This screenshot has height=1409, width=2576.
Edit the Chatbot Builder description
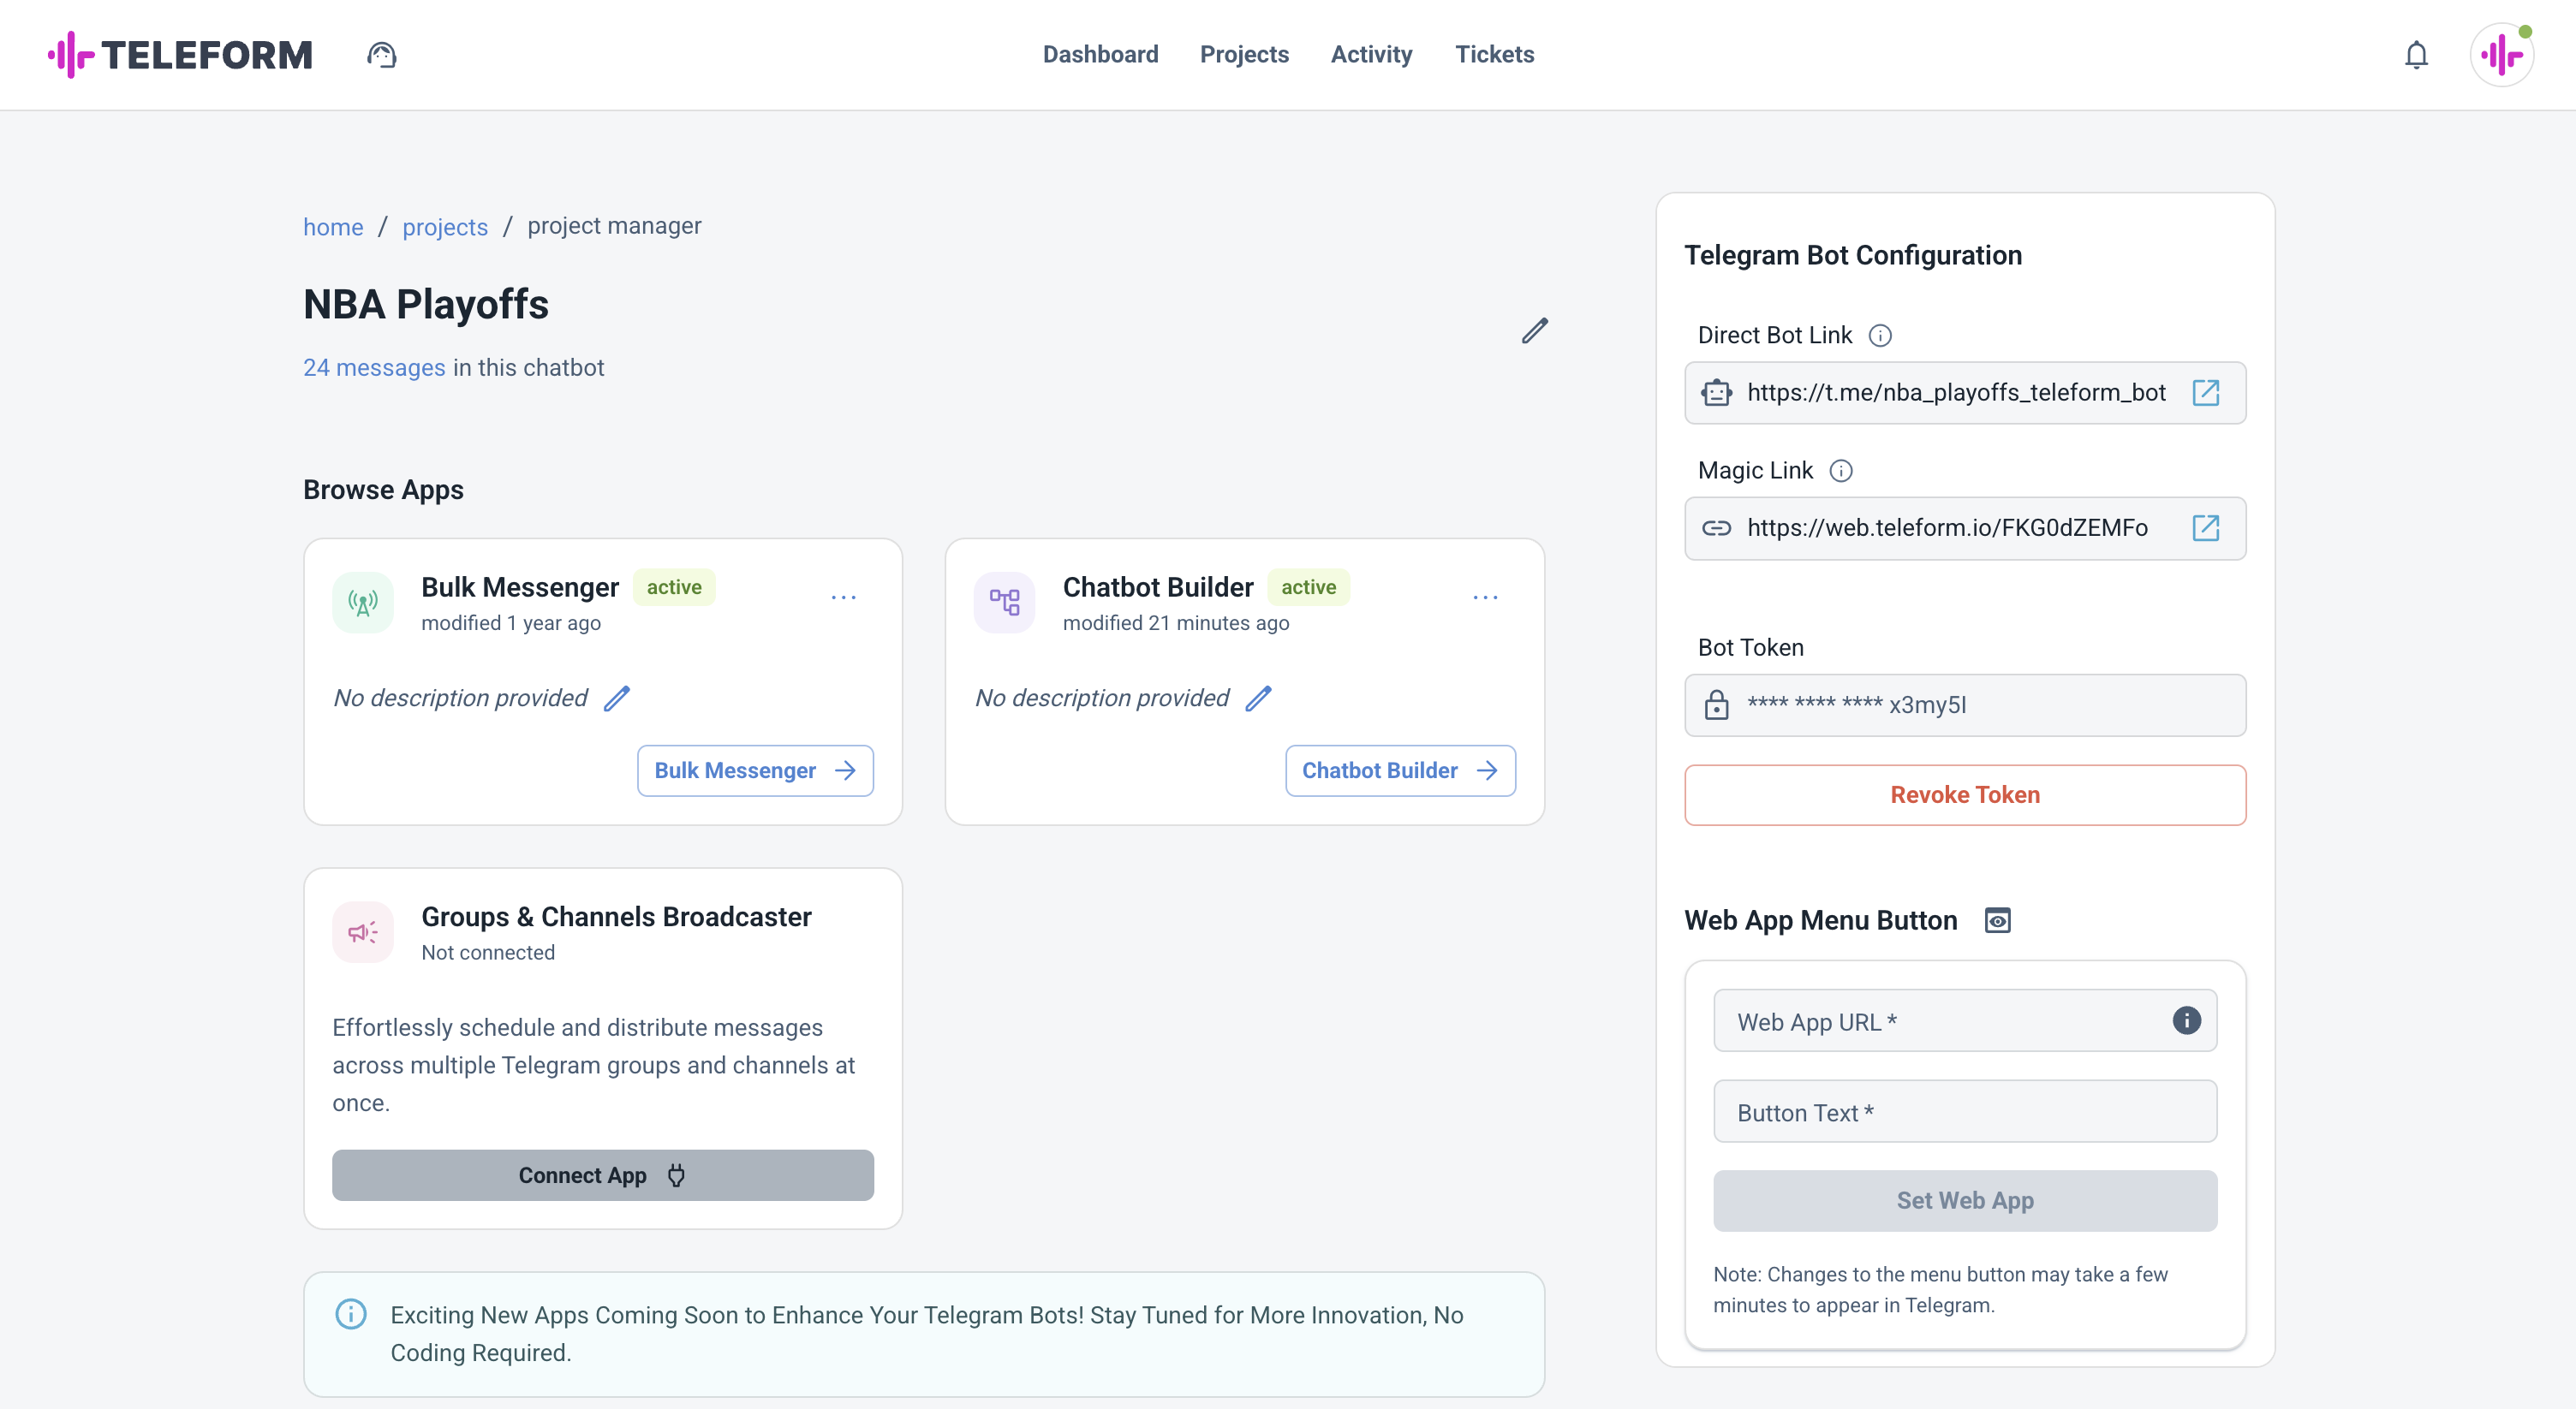coord(1259,699)
